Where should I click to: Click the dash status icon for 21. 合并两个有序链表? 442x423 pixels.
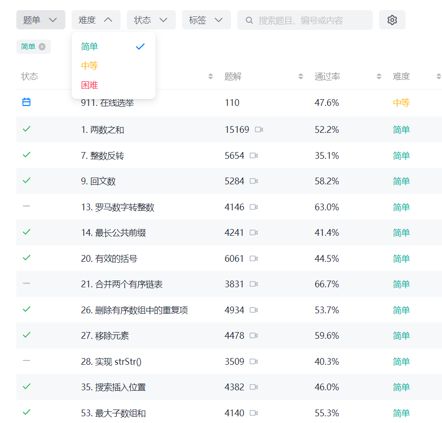tap(26, 283)
